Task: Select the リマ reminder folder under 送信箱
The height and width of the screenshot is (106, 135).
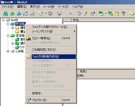Action: coord(22,47)
